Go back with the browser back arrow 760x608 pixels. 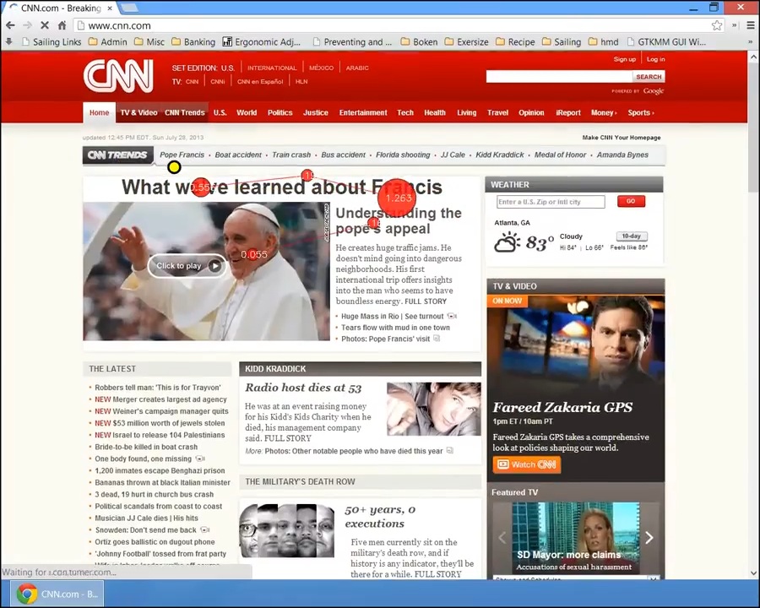(10, 25)
